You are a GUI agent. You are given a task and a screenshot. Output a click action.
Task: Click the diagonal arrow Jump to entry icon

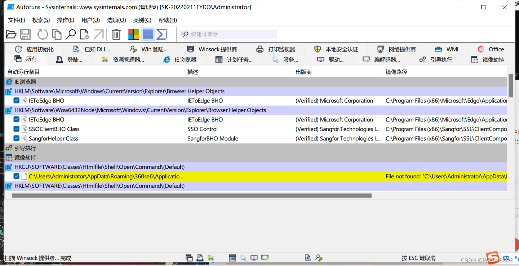[98, 35]
